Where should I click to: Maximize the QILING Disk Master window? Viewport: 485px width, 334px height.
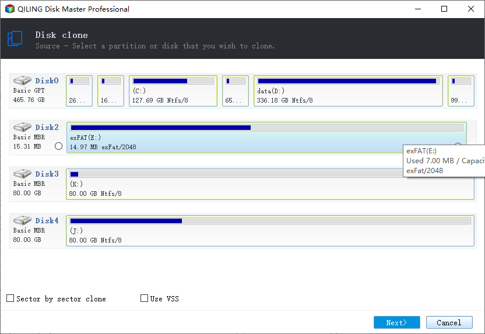coord(444,9)
